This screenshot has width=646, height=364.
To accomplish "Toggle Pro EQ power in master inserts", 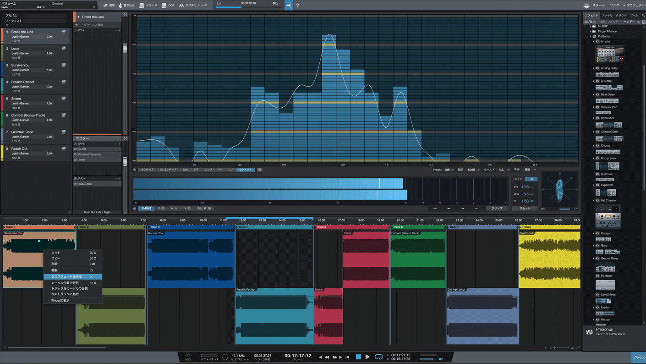I will click(x=76, y=149).
